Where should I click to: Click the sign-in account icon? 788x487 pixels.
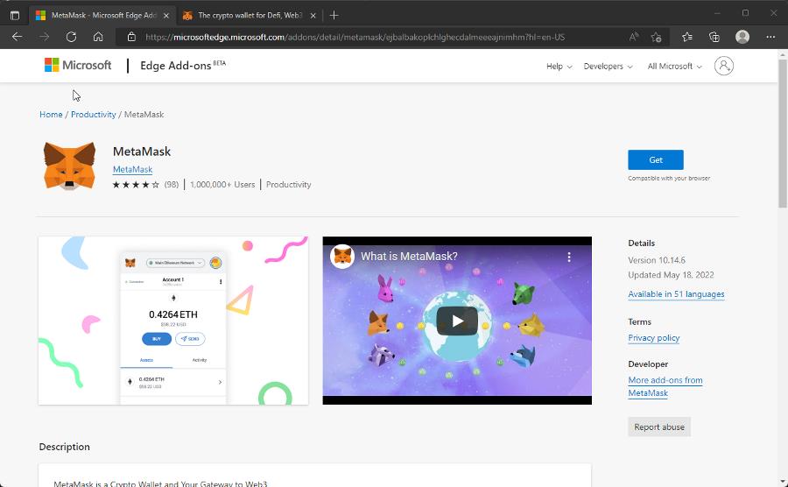[x=724, y=66]
